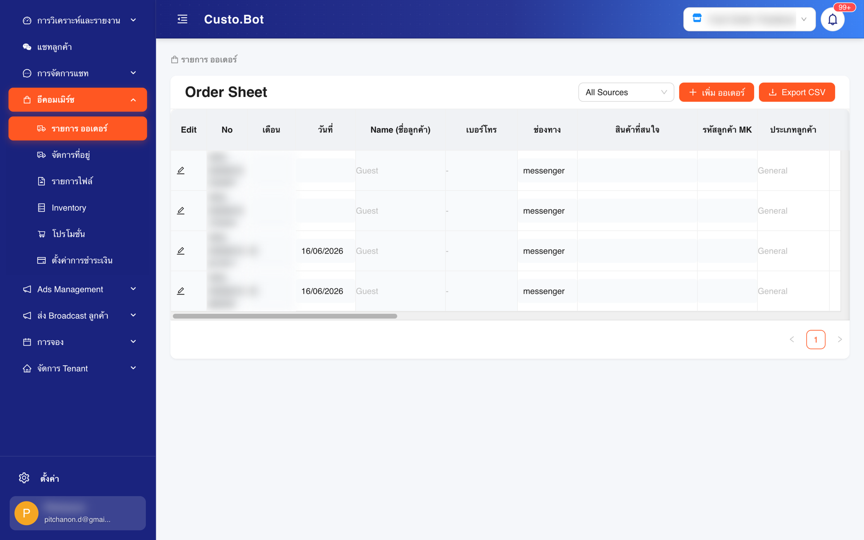The height and width of the screenshot is (540, 864).
Task: Click the 99+ notification badge
Action: click(x=844, y=7)
